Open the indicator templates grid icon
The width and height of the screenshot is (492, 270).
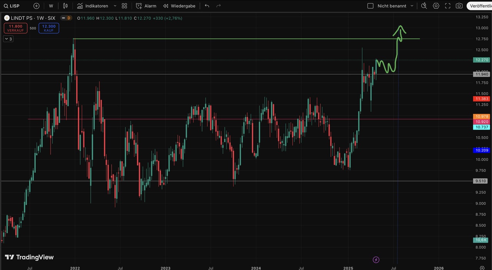[125, 6]
